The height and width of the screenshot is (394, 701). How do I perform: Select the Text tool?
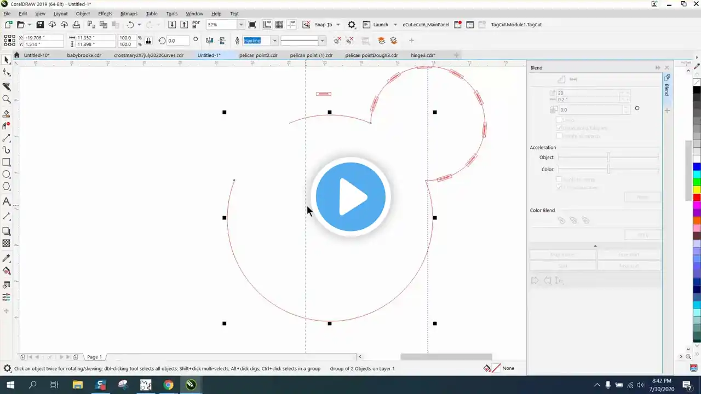[x=7, y=201]
